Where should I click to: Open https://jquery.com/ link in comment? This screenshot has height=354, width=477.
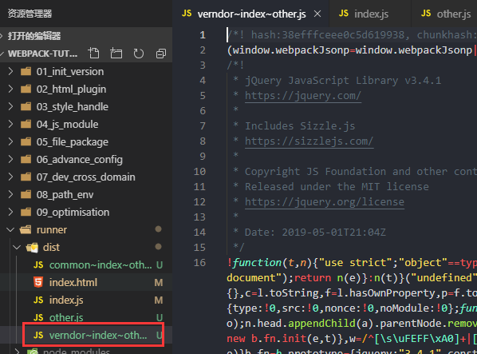(x=303, y=96)
